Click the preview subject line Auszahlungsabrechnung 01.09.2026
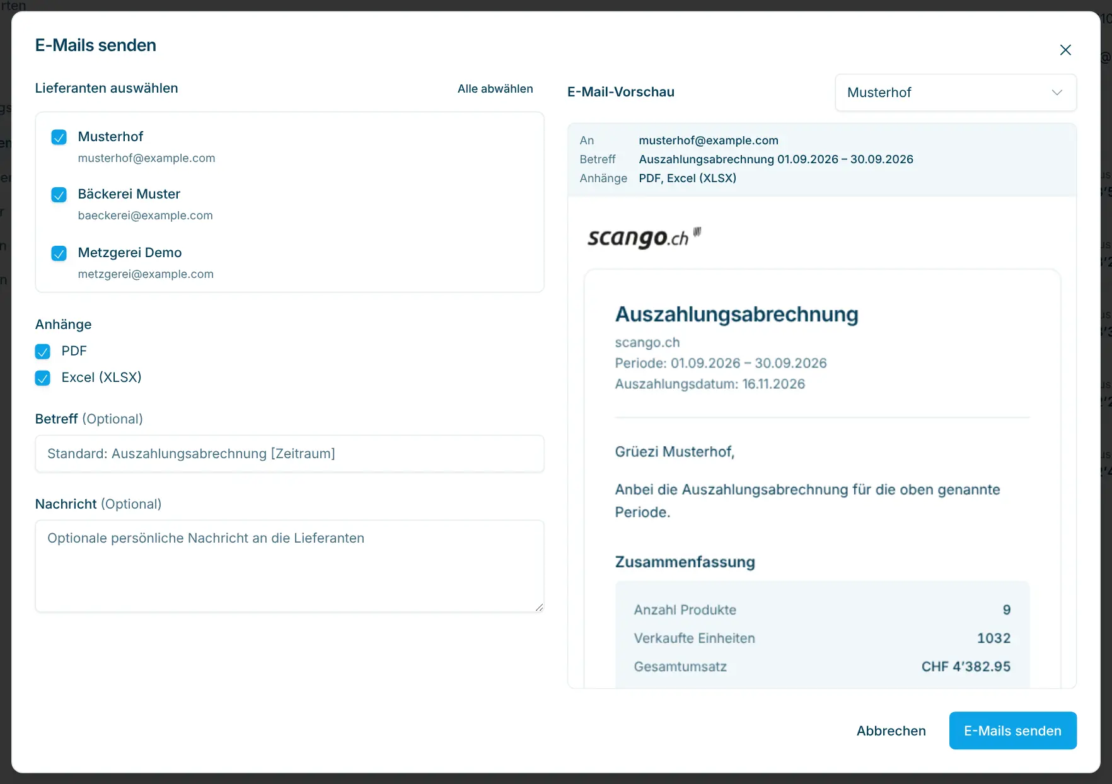The width and height of the screenshot is (1112, 784). pyautogui.click(x=776, y=159)
